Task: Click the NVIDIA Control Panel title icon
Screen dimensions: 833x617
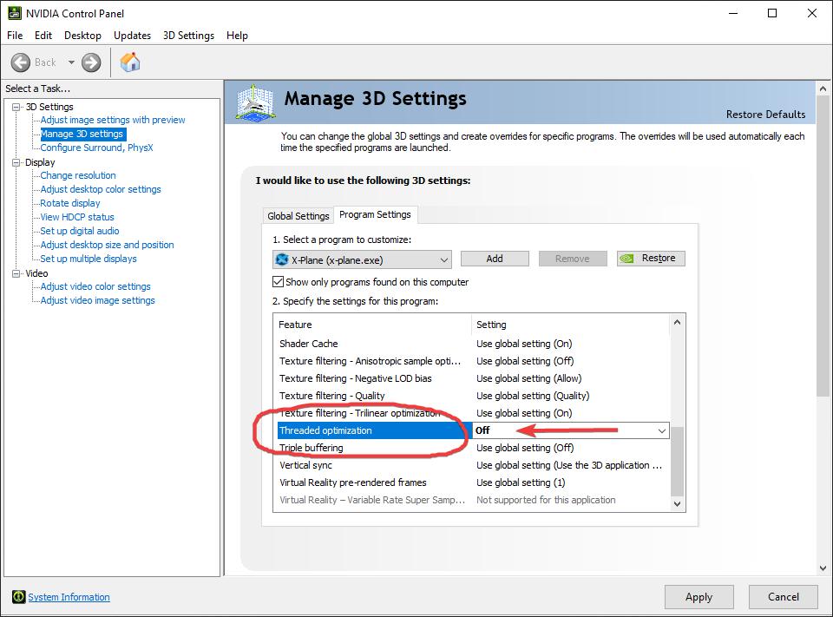Action: tap(15, 13)
